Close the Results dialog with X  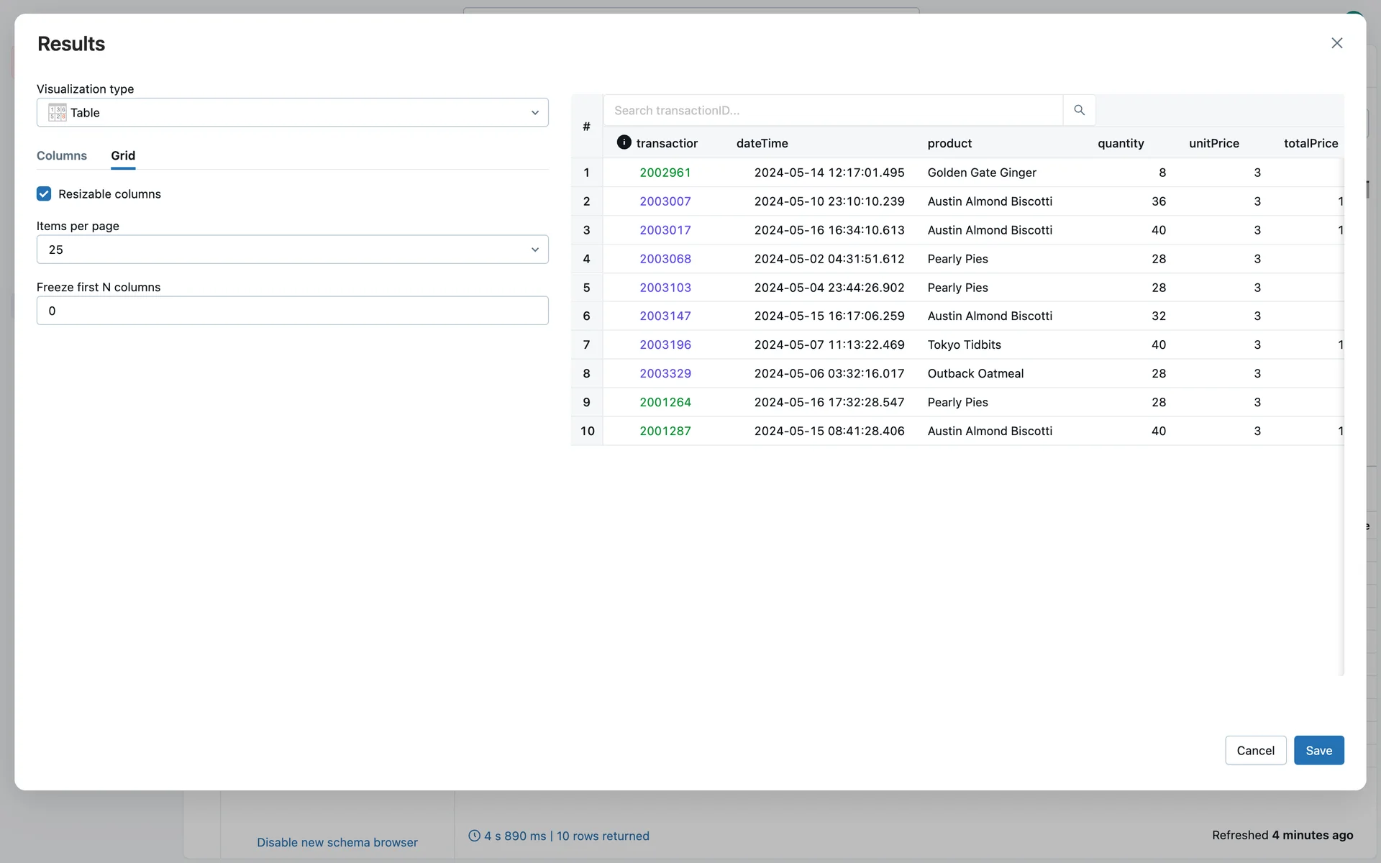(1336, 43)
